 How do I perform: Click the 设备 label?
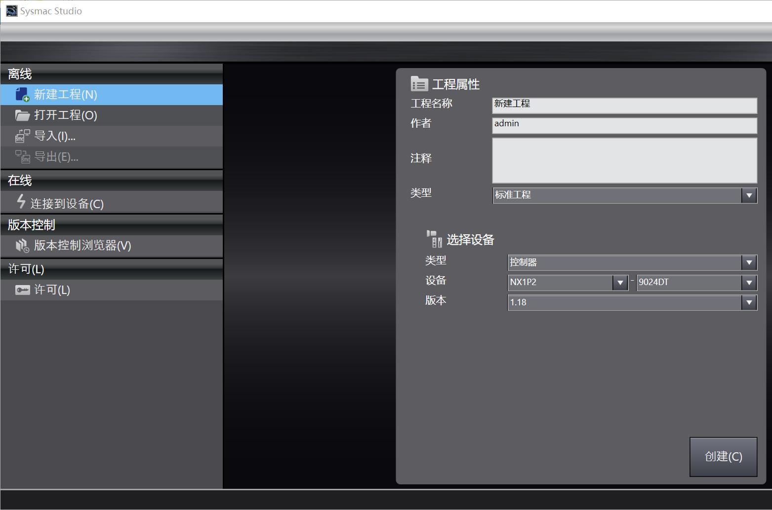click(x=436, y=281)
